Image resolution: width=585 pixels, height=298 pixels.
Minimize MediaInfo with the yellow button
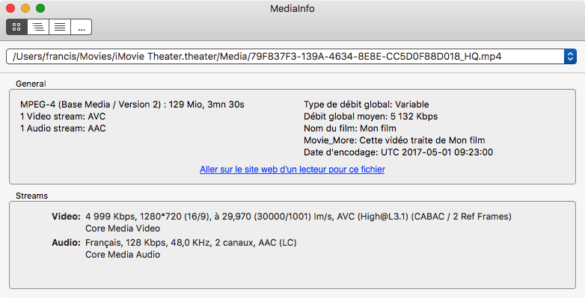[25, 8]
